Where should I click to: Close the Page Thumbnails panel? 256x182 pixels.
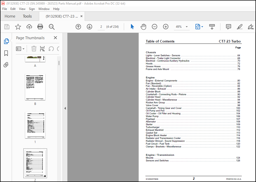point(55,38)
